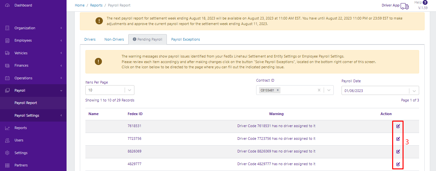The image size is (436, 171).
Task: Click Reports breadcrumb link
Action: point(96,5)
